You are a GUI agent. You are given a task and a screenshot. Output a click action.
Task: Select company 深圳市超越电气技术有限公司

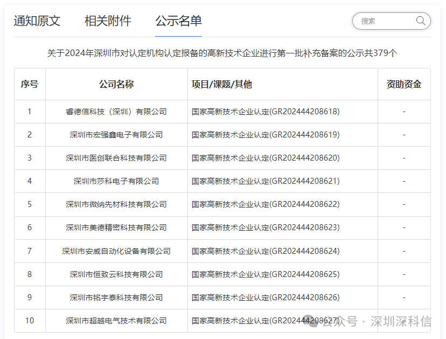(116, 321)
